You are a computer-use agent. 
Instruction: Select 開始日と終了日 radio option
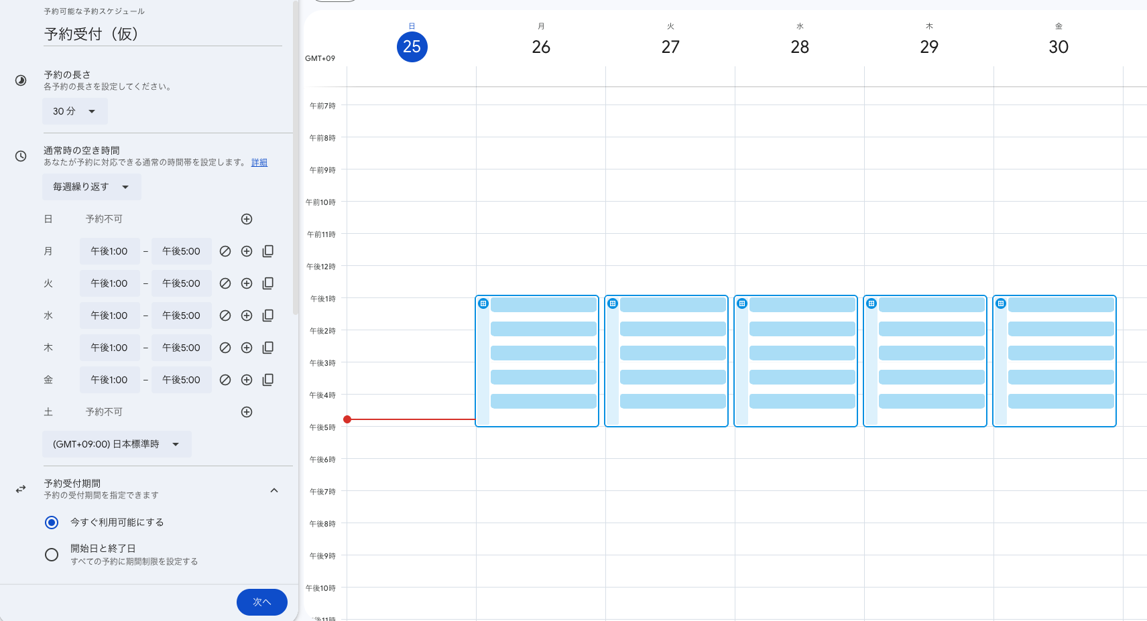[52, 555]
